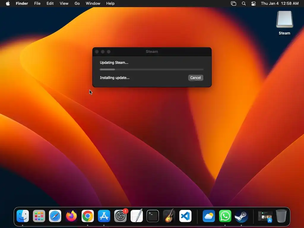
Task: Launch Google Chrome from the Dock
Action: (88, 216)
